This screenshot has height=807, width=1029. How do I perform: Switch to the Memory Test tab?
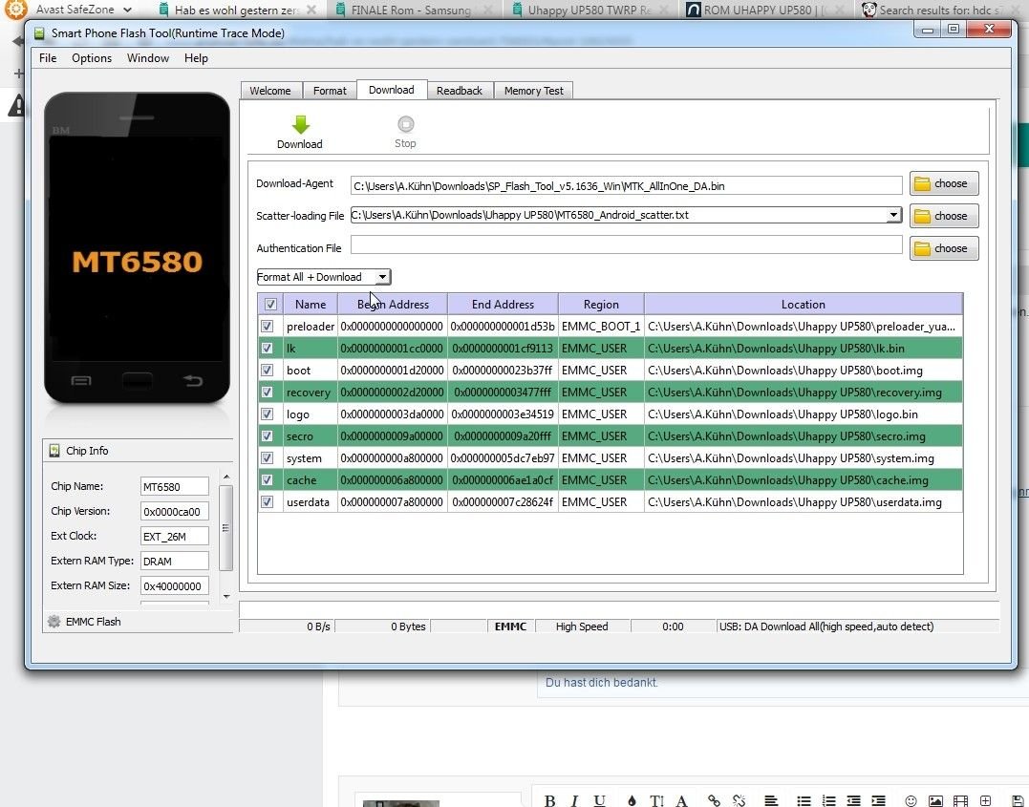point(533,91)
